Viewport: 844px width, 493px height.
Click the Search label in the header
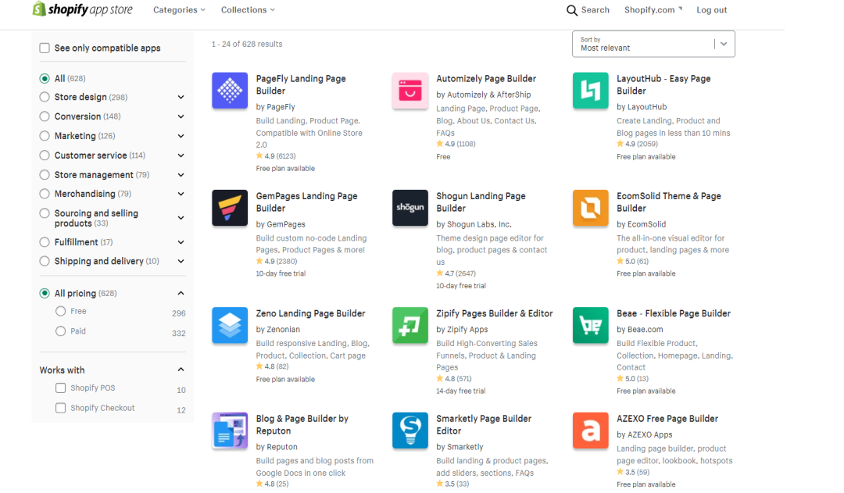[595, 10]
